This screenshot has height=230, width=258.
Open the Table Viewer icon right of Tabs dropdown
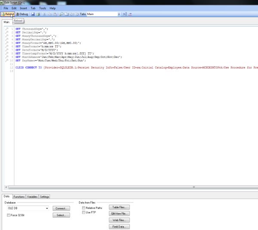[125, 14]
